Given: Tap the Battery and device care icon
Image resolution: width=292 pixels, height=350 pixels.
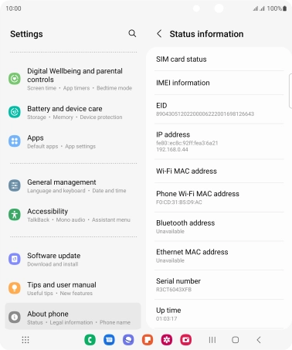Looking at the screenshot, I should tap(15, 112).
